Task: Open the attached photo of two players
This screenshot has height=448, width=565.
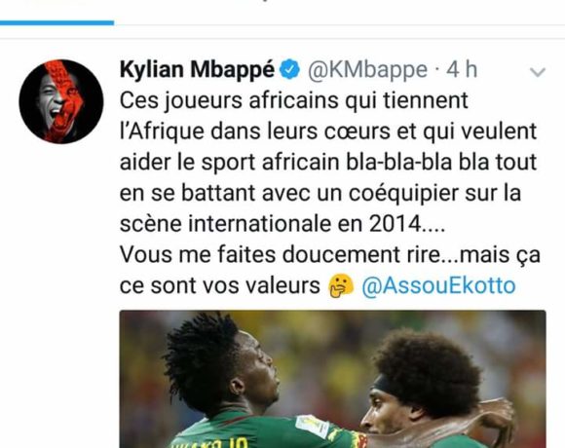Action: [332, 379]
